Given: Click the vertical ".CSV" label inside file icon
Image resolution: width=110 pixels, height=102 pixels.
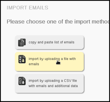Looking at the screenshot, I should [x=20, y=81].
